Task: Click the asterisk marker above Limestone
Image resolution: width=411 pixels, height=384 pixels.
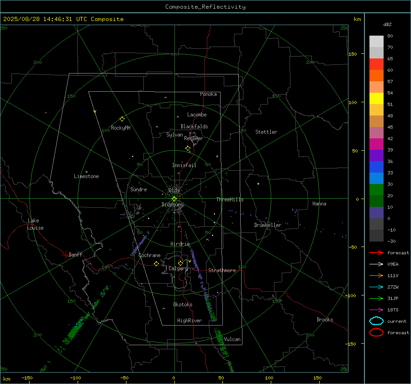Action: coord(86,172)
